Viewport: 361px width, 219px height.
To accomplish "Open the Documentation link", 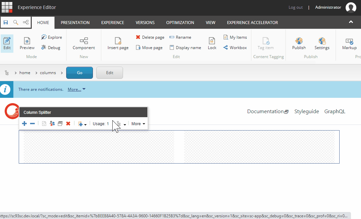I will click(x=268, y=112).
